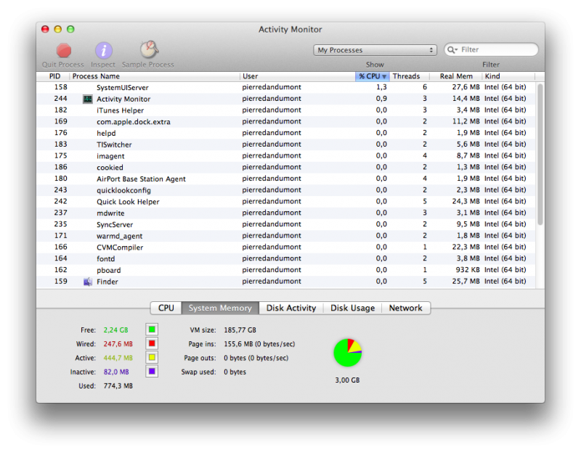The image size is (581, 453).
Task: Click the memory usage pie chart
Action: pyautogui.click(x=348, y=353)
